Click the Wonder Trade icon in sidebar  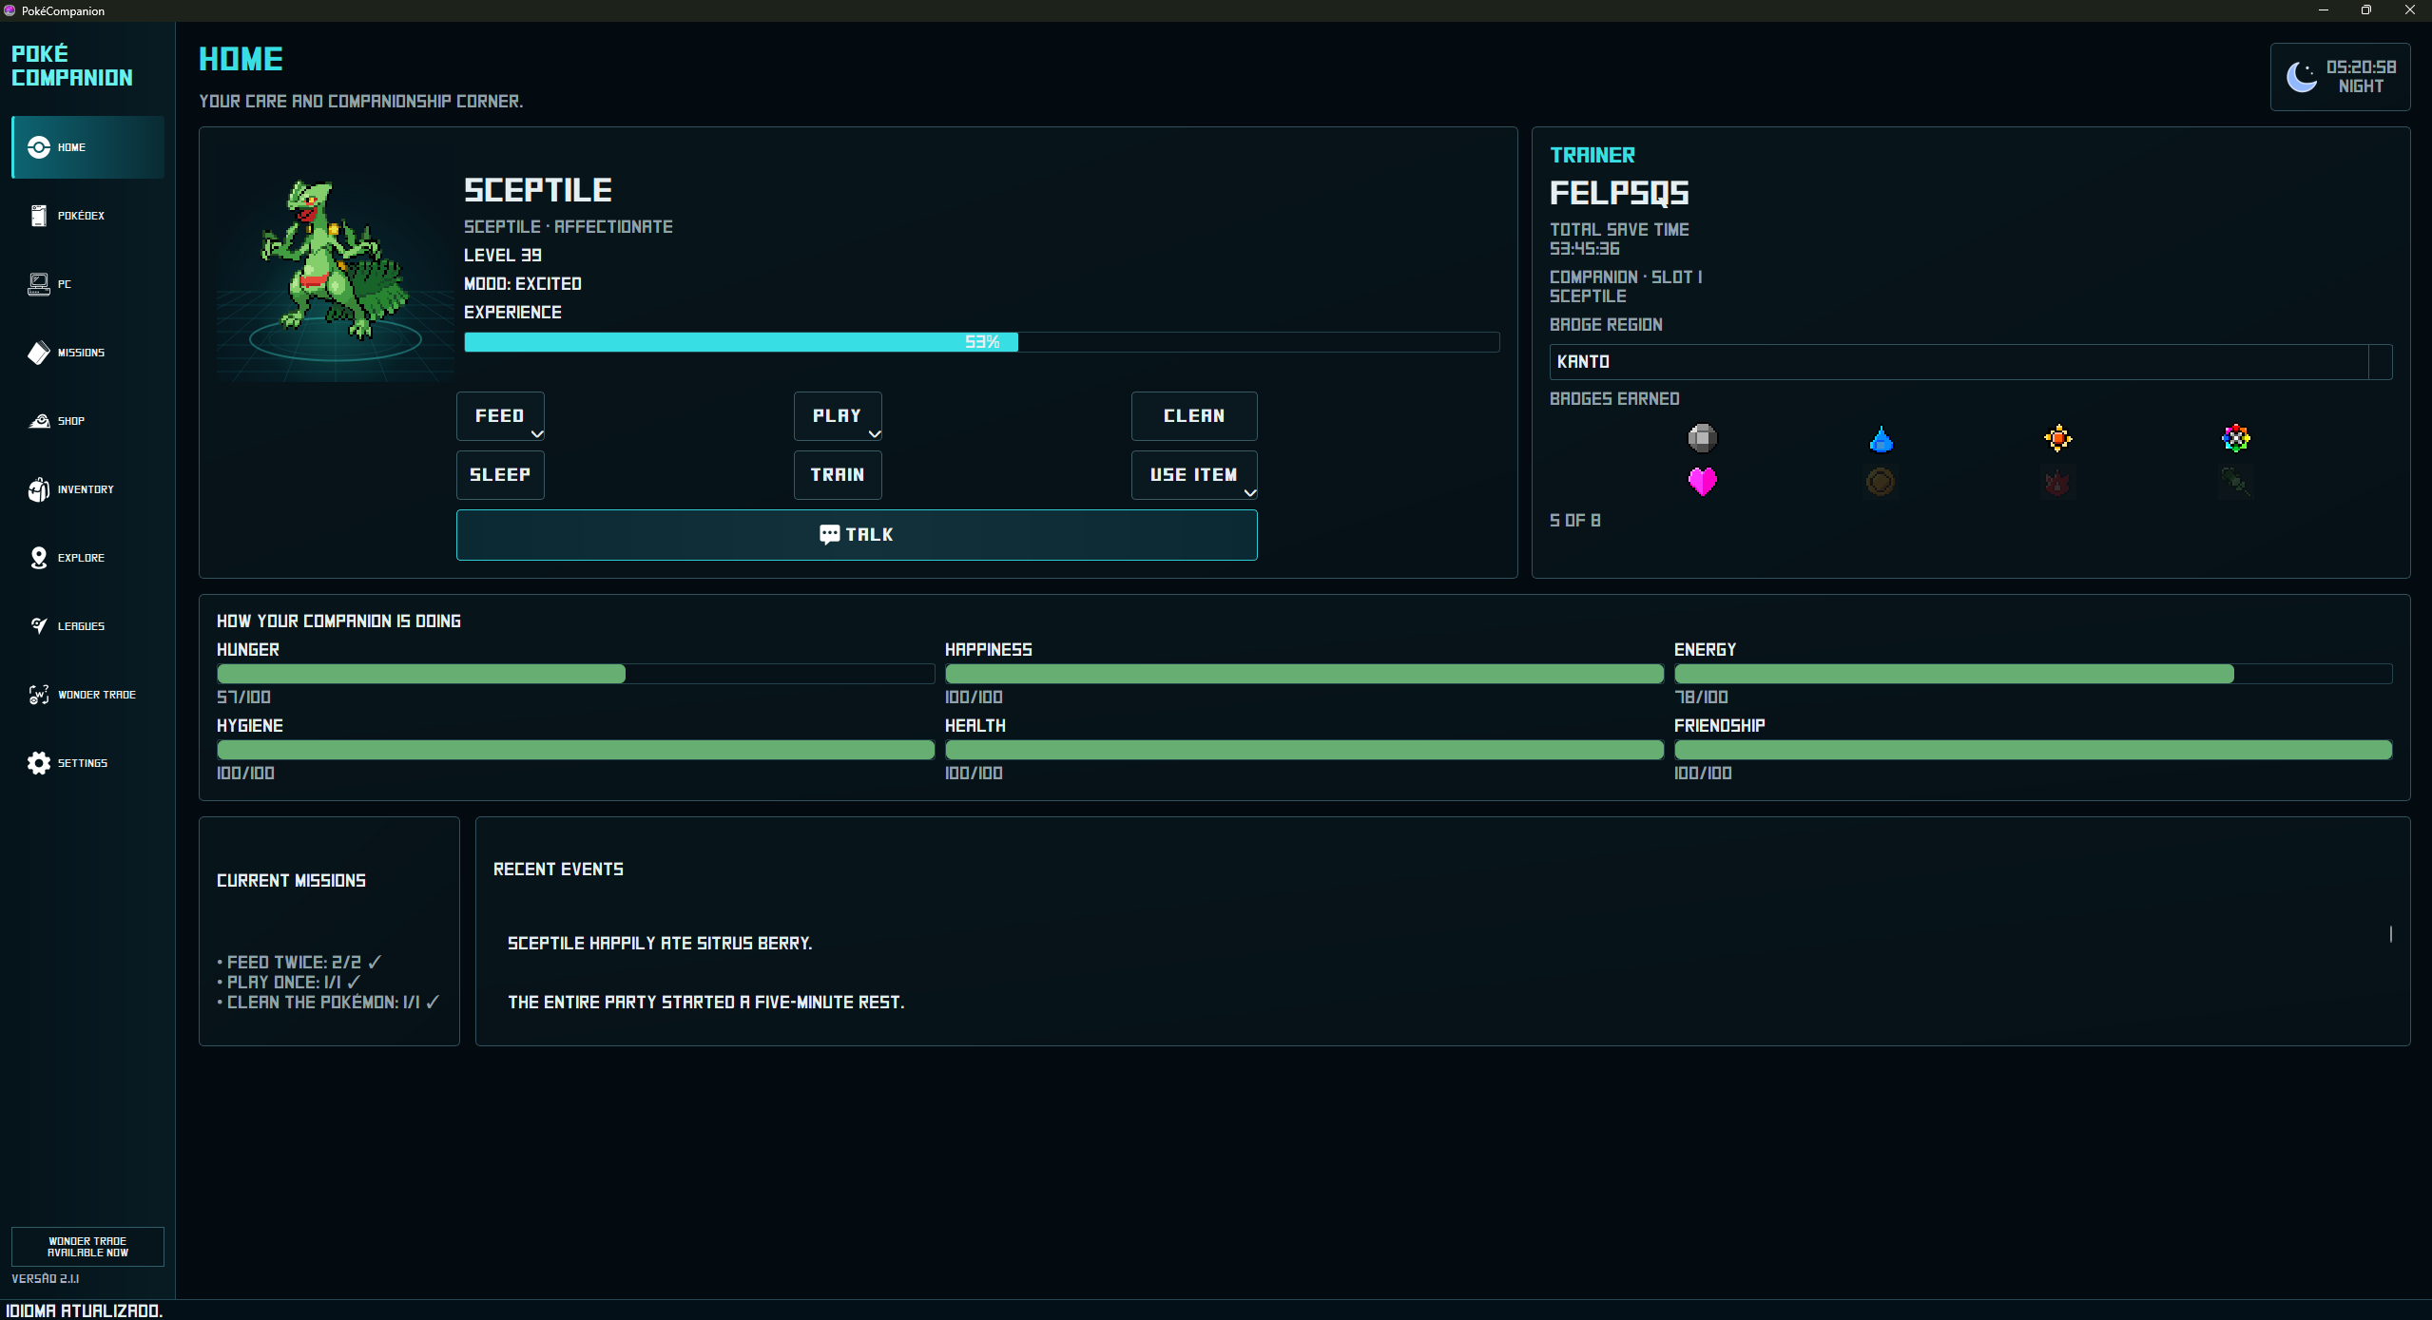coord(39,695)
